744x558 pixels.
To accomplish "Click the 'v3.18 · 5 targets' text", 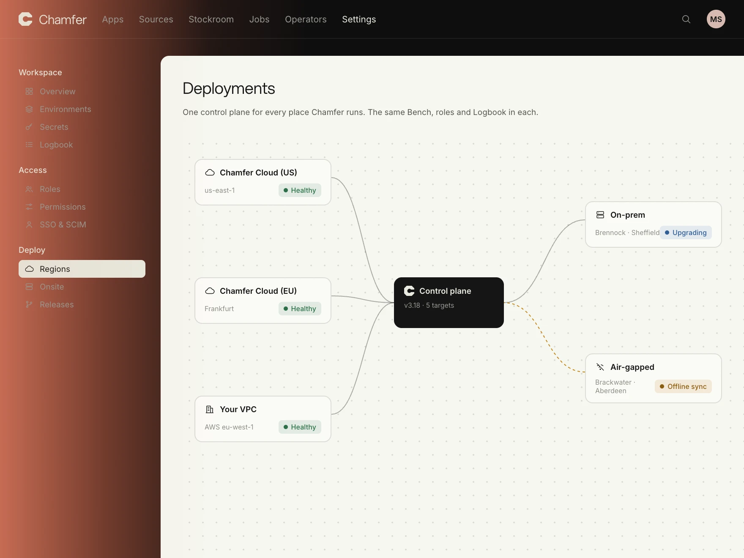I will pos(429,305).
